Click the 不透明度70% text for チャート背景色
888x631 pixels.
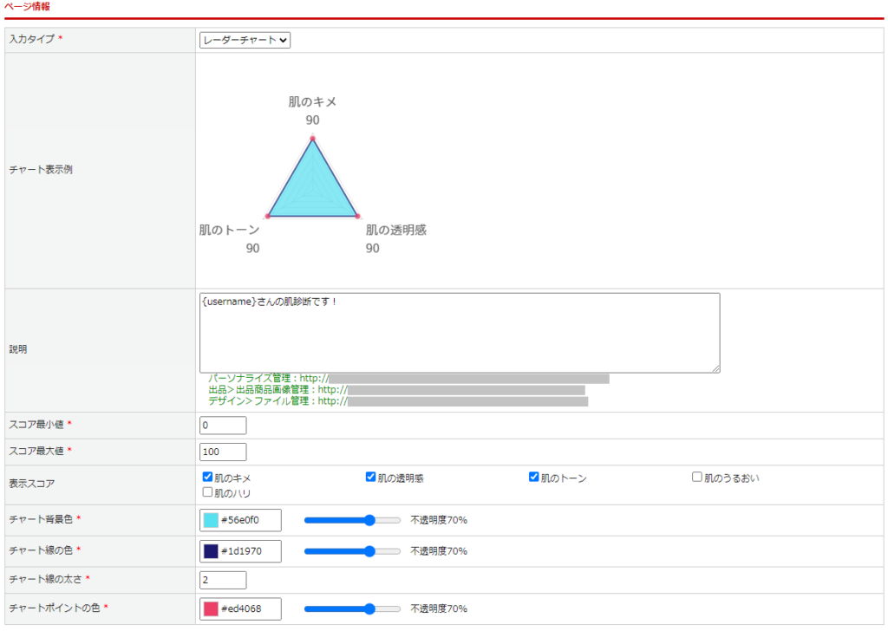[439, 520]
